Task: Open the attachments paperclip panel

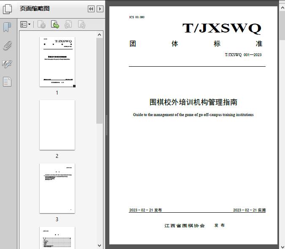Action: (7, 46)
